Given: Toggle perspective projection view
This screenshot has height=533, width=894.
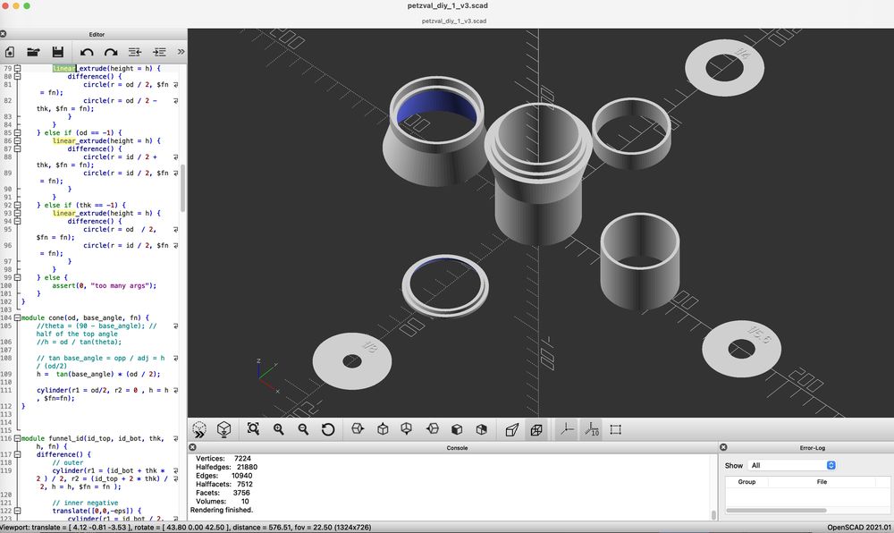Looking at the screenshot, I should tap(511, 429).
